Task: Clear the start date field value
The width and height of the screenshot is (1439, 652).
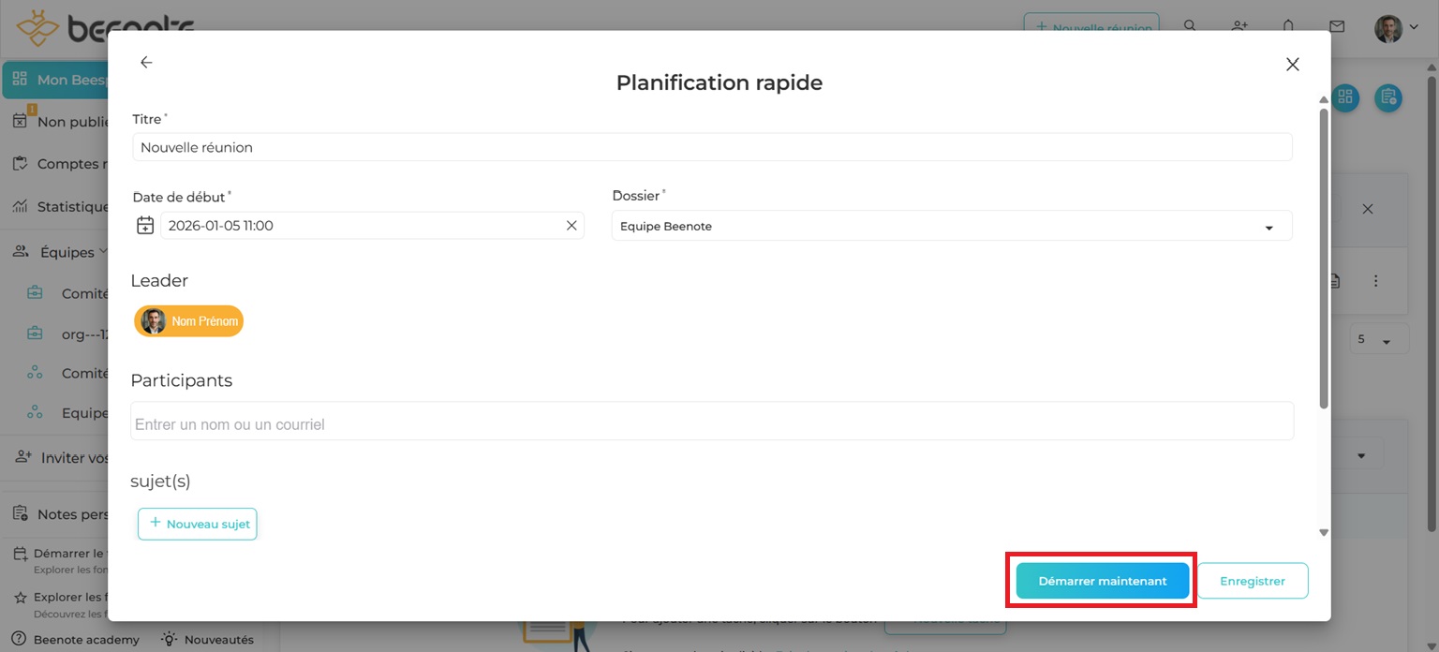Action: pos(571,226)
